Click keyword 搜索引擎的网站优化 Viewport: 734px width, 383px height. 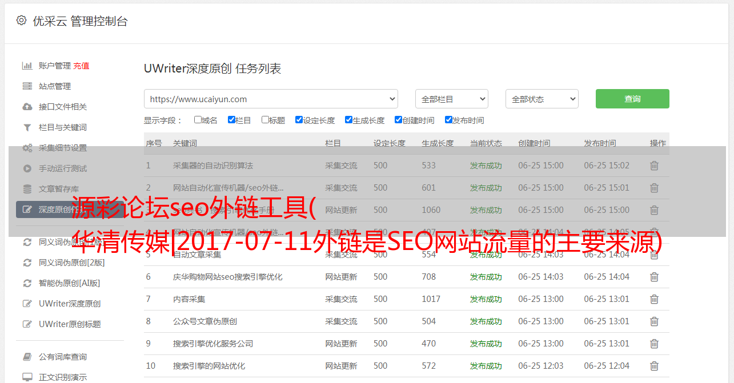pos(209,366)
